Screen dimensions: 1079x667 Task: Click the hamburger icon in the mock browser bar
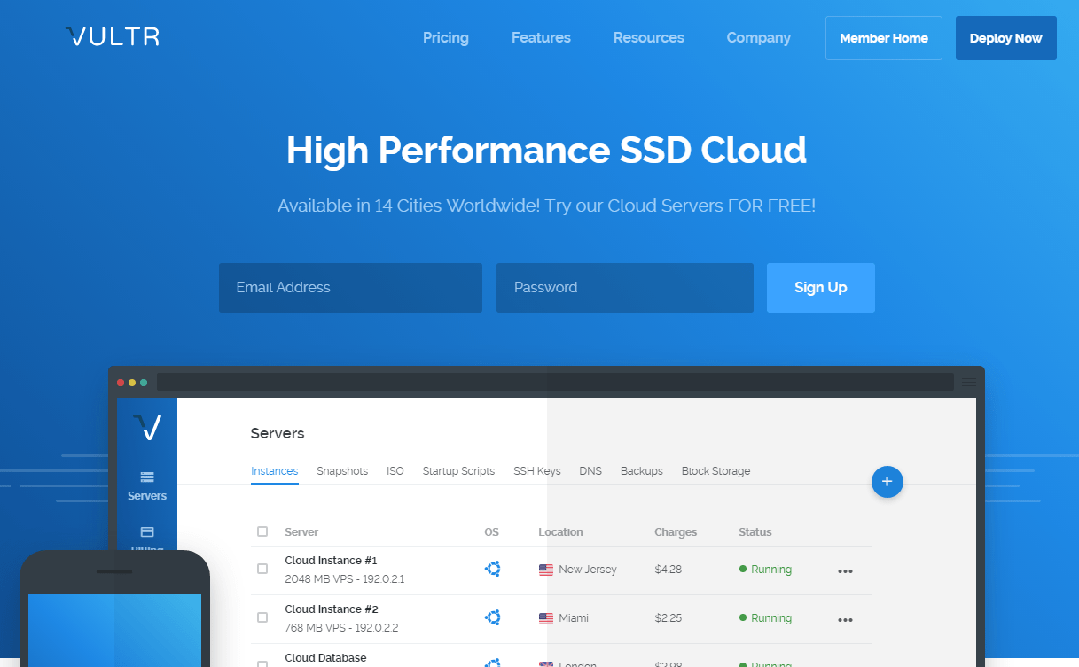click(x=969, y=382)
